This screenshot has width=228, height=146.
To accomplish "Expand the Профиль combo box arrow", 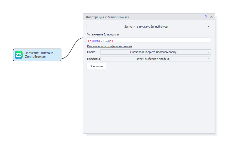I will [209, 59].
